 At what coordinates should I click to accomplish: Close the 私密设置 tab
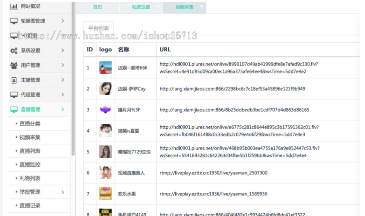click(x=158, y=6)
